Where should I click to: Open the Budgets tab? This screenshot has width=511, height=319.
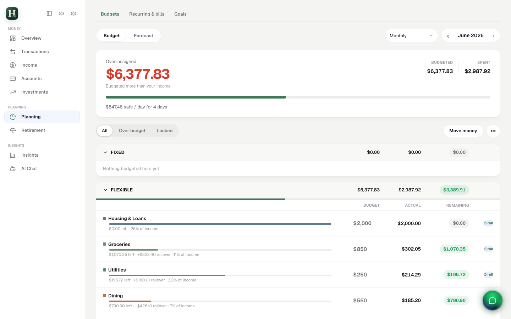(110, 14)
